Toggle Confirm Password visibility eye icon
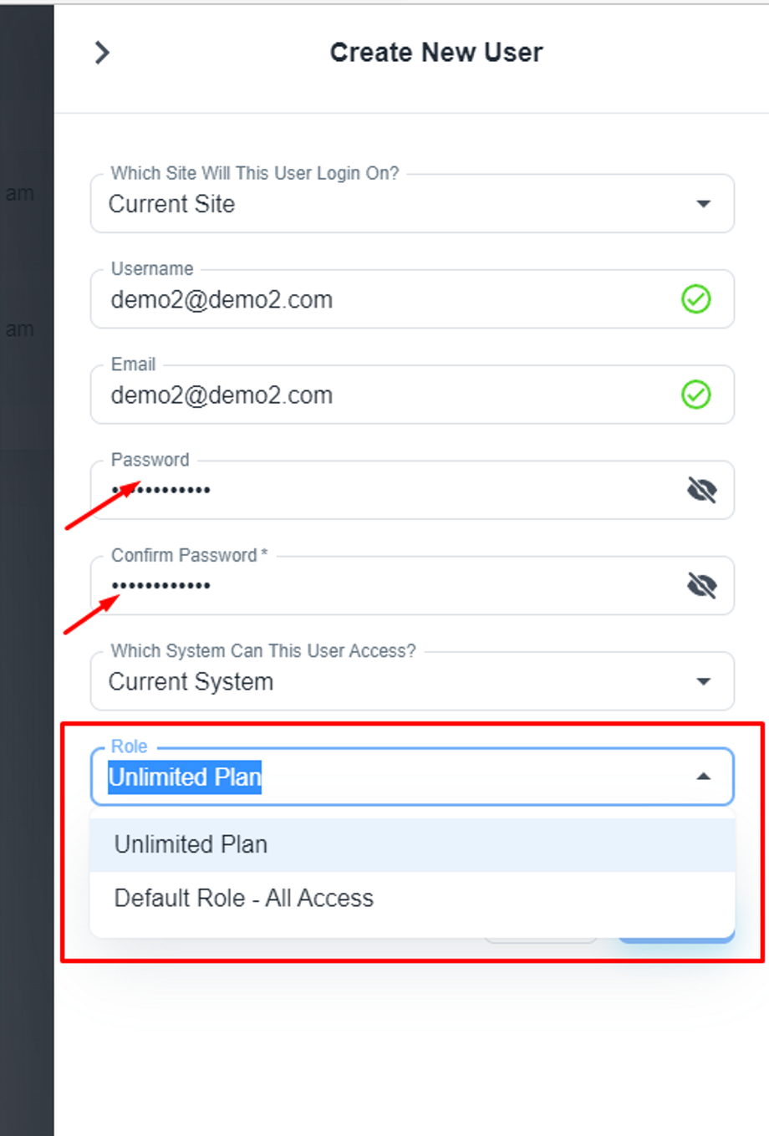 [701, 586]
